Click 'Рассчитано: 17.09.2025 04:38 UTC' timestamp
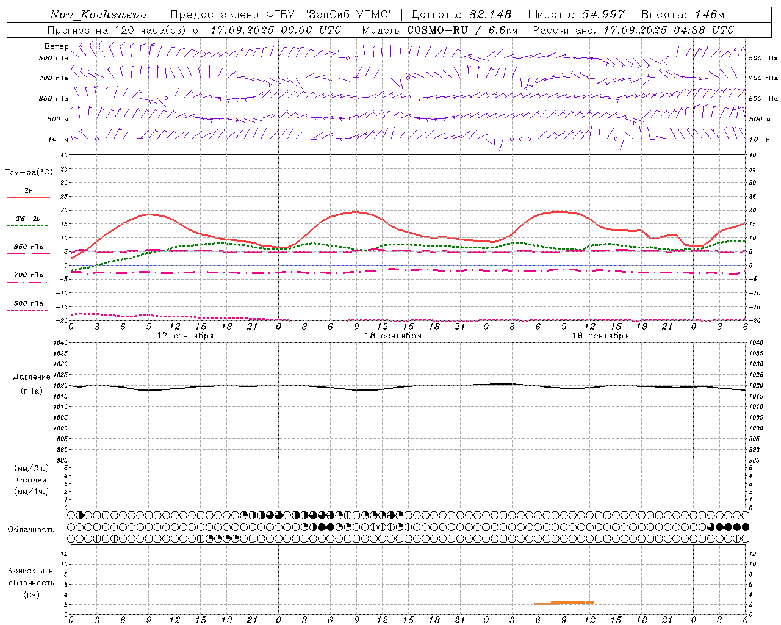 coord(633,30)
